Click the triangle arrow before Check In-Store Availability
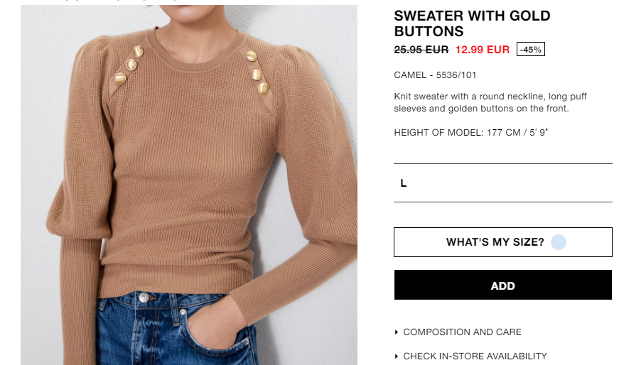 (397, 356)
